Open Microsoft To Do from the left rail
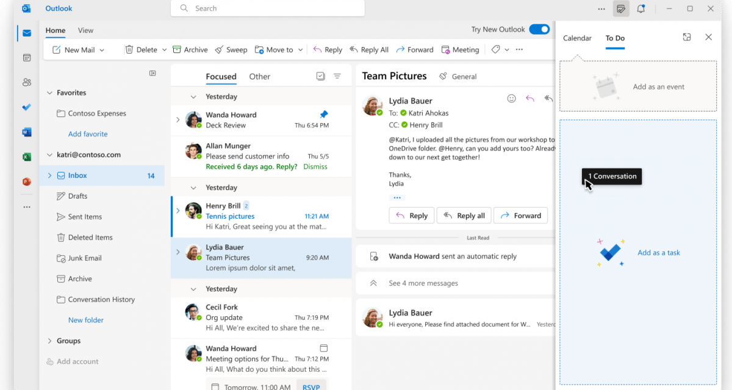This screenshot has height=390, width=732. [26, 107]
